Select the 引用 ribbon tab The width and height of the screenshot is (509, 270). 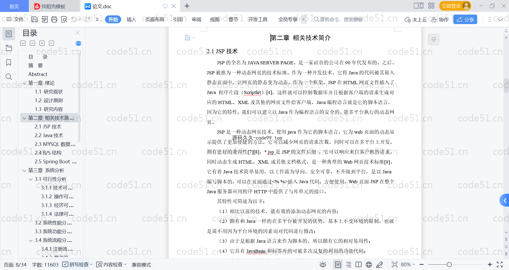pos(178,19)
